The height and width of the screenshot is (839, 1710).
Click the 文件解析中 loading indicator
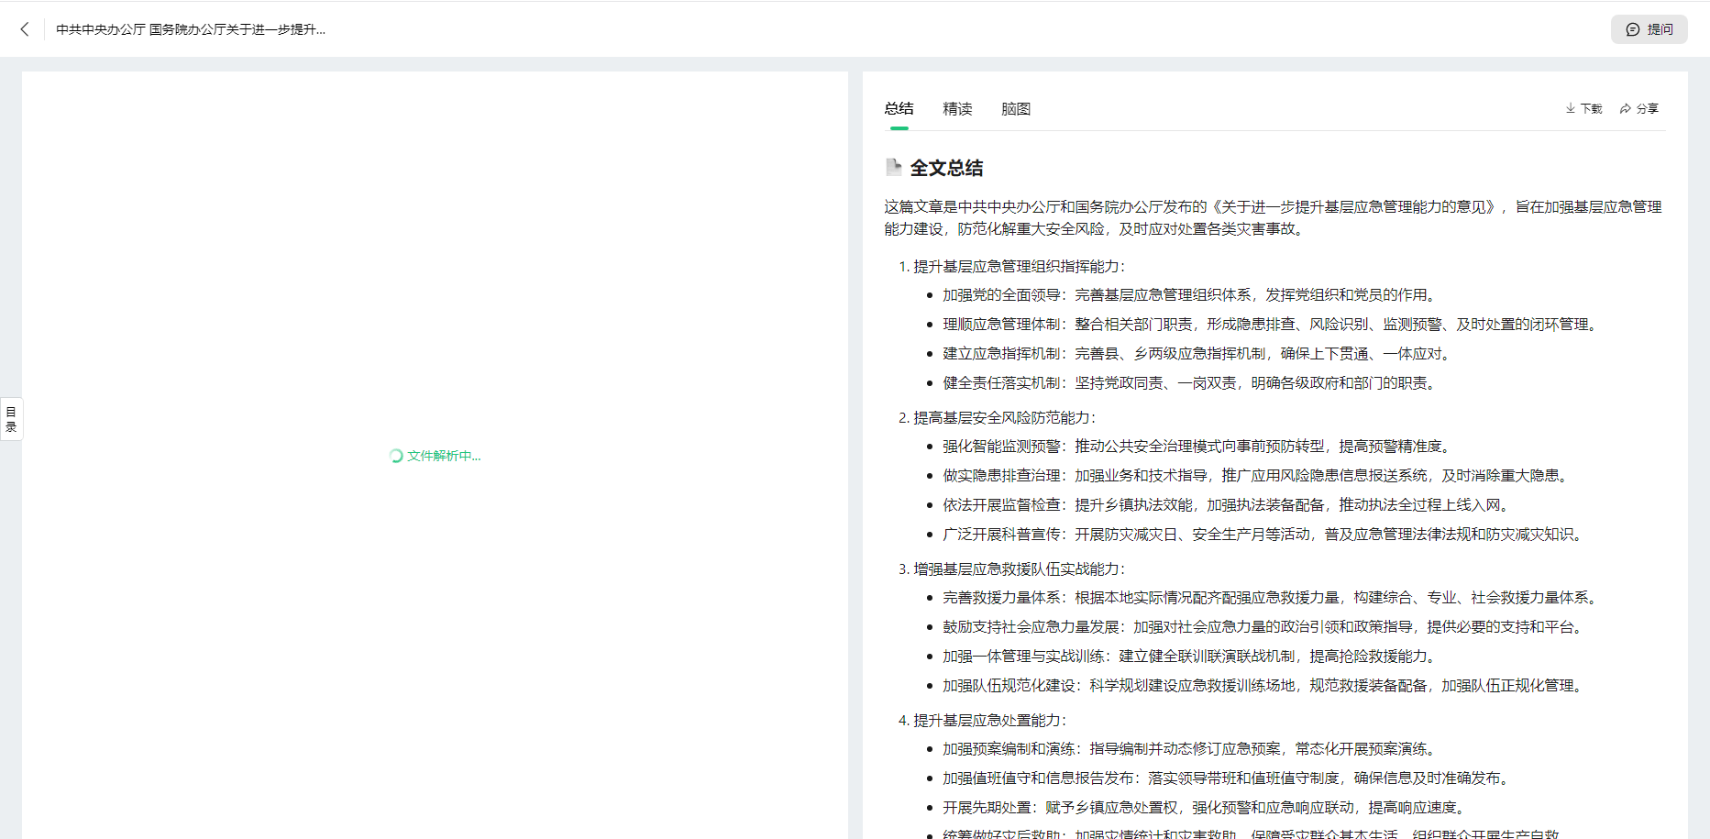coord(435,456)
